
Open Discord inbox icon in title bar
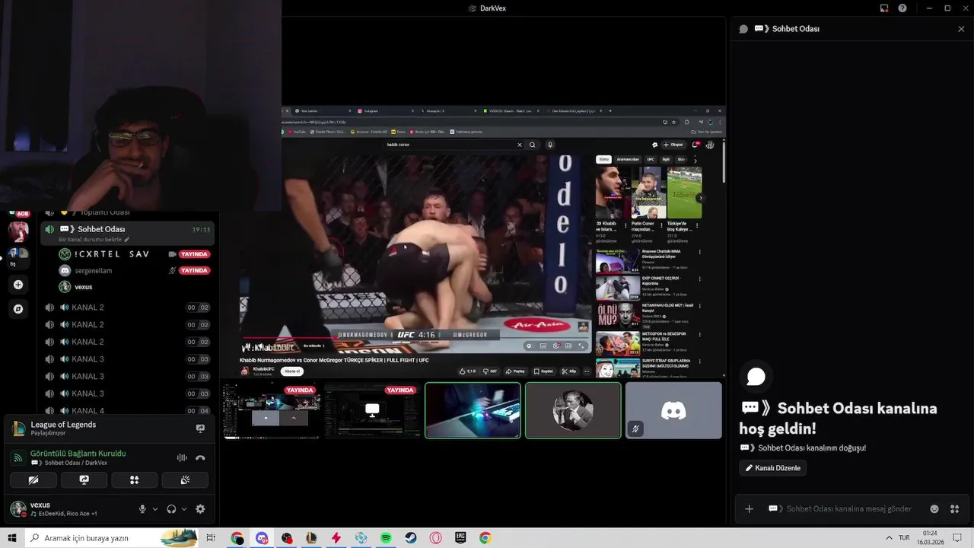884,8
